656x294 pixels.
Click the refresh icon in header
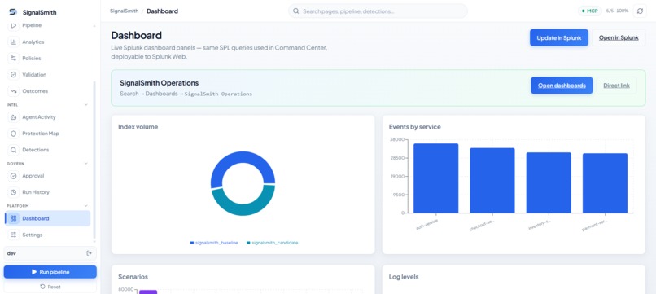[640, 11]
